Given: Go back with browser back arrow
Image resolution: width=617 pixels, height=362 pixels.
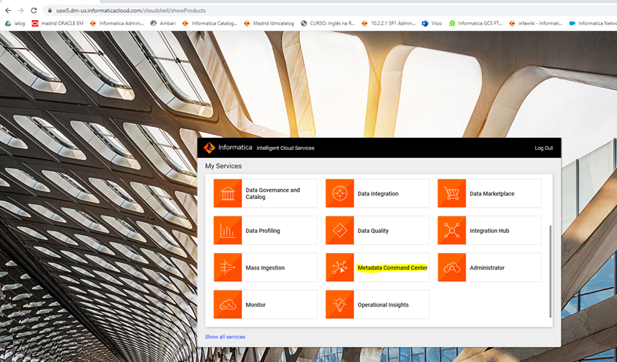Looking at the screenshot, I should pos(8,11).
